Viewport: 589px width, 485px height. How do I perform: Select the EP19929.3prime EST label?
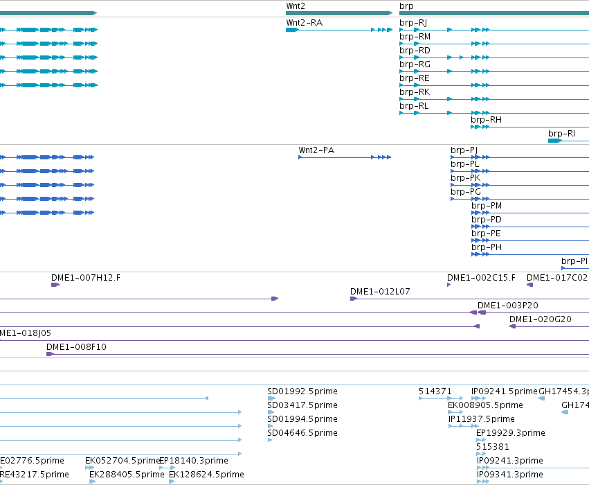pos(511,434)
